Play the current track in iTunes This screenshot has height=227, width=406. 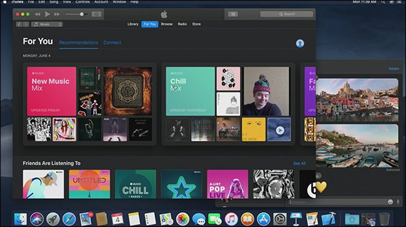pos(47,14)
